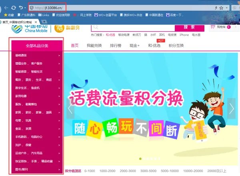
Task: Show next banner with right carousel arrow
Action: pyautogui.click(x=232, y=108)
